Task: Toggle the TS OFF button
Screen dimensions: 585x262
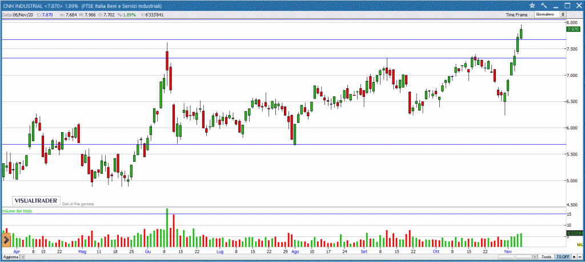Action: click(x=563, y=257)
